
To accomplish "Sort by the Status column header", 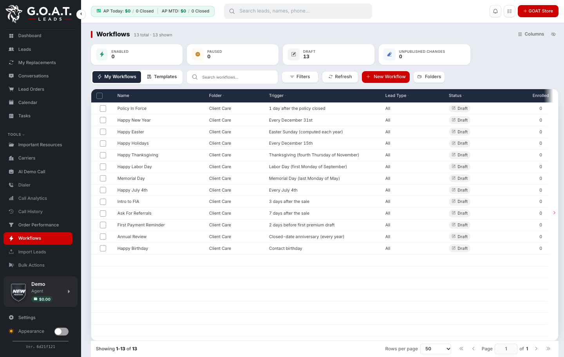I will 455,96.
